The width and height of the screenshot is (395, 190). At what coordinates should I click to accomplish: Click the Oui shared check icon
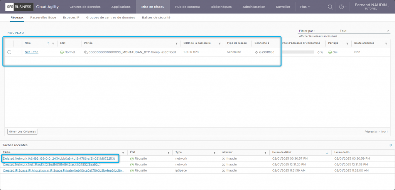pos(330,52)
